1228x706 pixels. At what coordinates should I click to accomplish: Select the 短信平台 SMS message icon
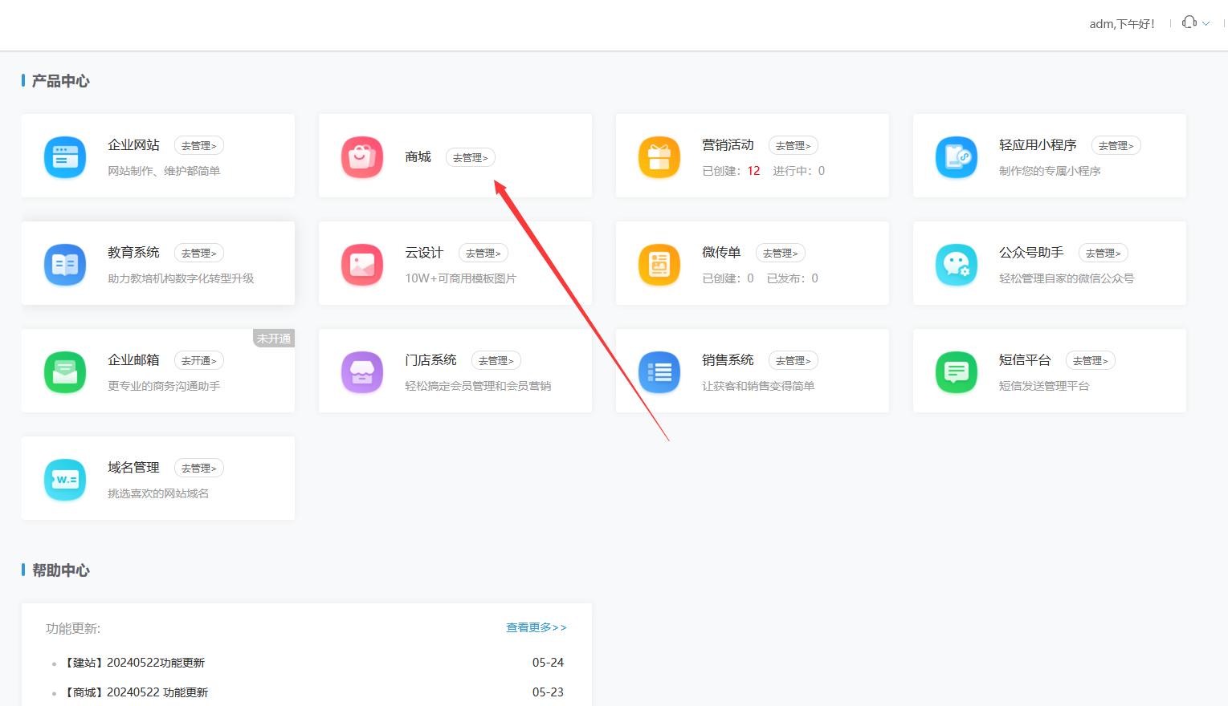coord(956,372)
